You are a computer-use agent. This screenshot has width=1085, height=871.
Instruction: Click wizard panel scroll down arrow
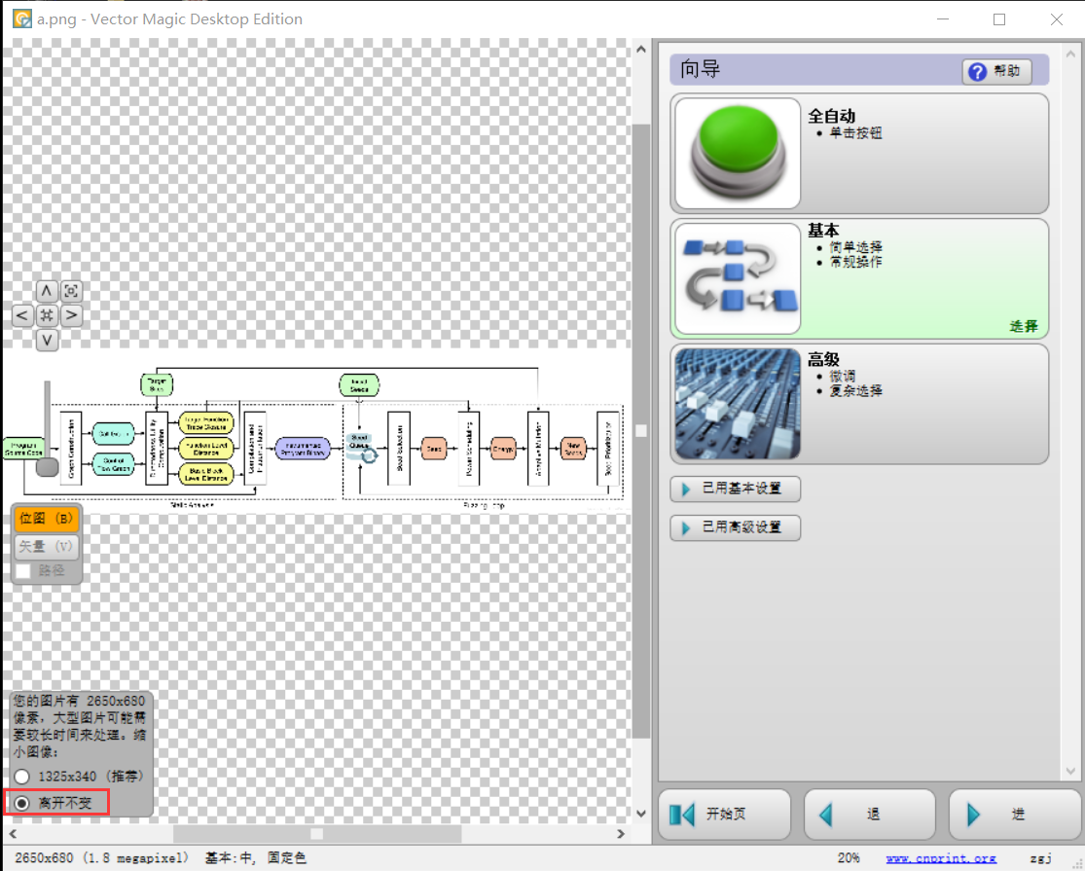click(1071, 771)
